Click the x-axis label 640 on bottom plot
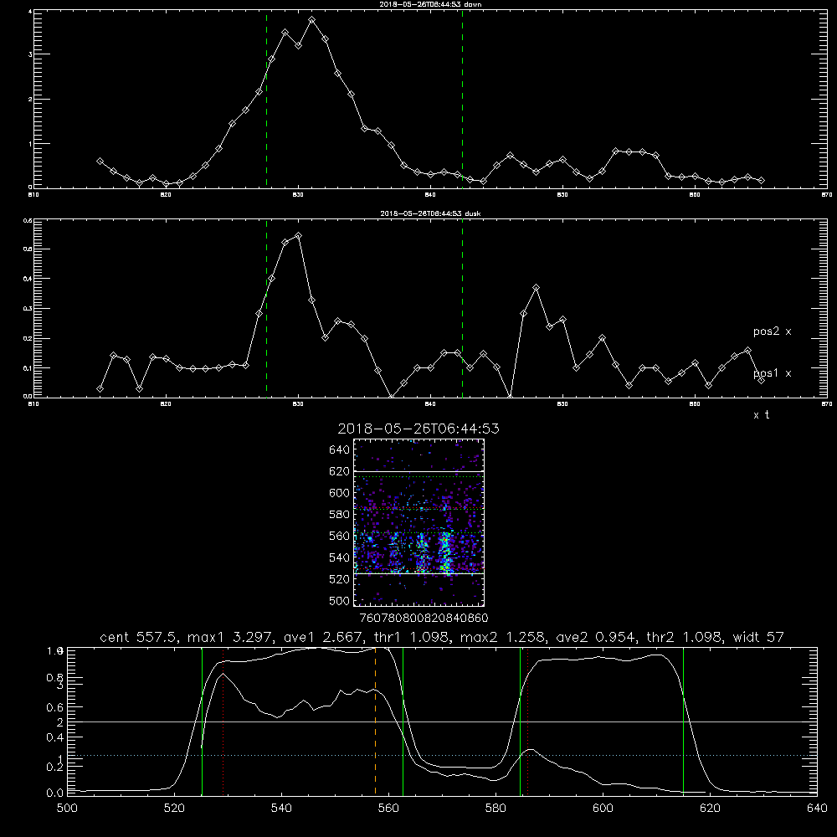 (x=817, y=809)
